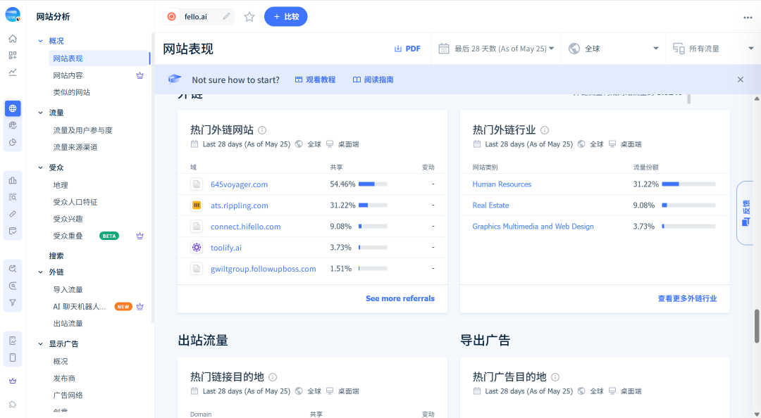Click the 观看教程 tutorial link
This screenshot has height=418, width=761.
click(x=316, y=80)
